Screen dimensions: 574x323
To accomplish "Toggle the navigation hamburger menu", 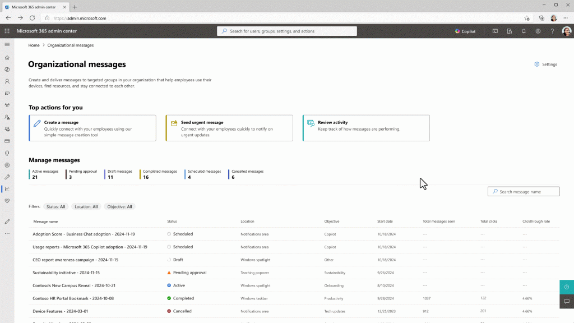I will click(7, 45).
